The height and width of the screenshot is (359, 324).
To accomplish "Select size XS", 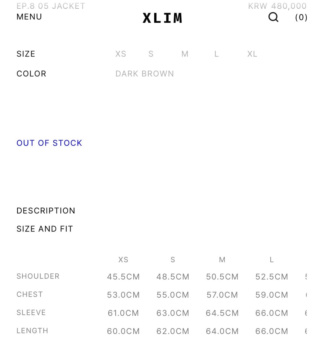I will click(121, 54).
